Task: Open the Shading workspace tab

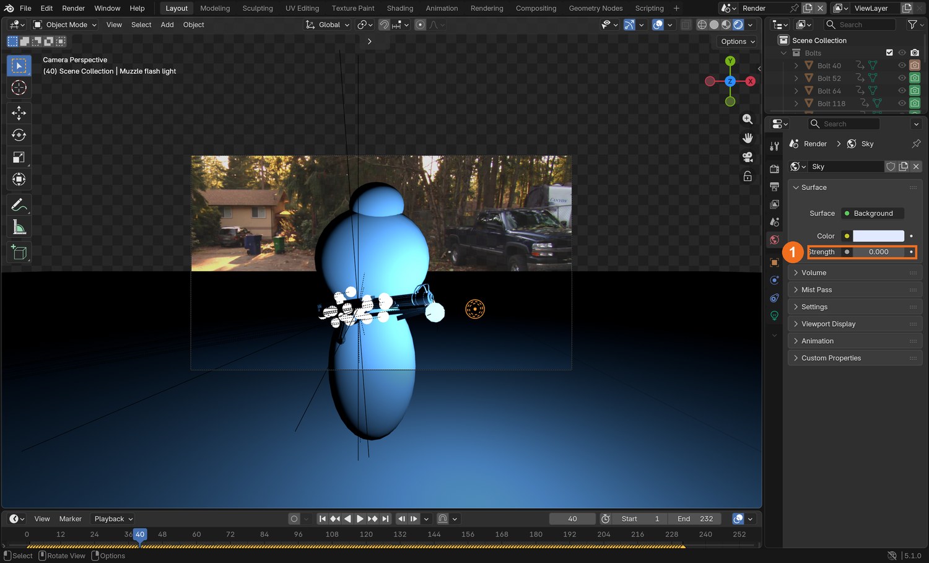Action: (x=400, y=8)
